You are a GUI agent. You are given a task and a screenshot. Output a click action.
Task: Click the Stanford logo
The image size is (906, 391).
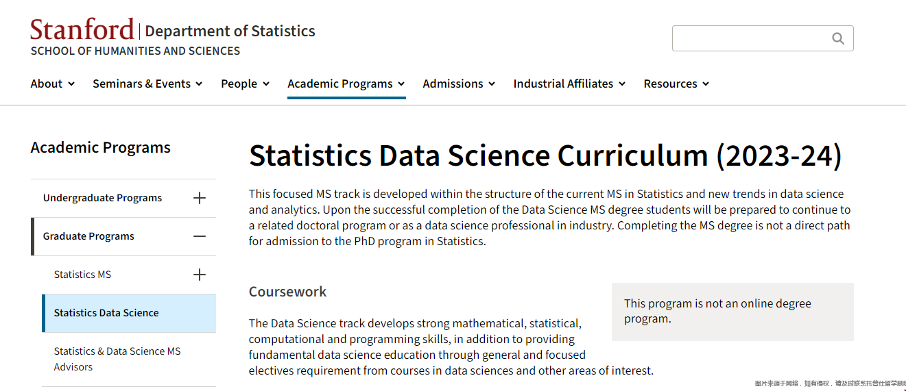point(82,30)
